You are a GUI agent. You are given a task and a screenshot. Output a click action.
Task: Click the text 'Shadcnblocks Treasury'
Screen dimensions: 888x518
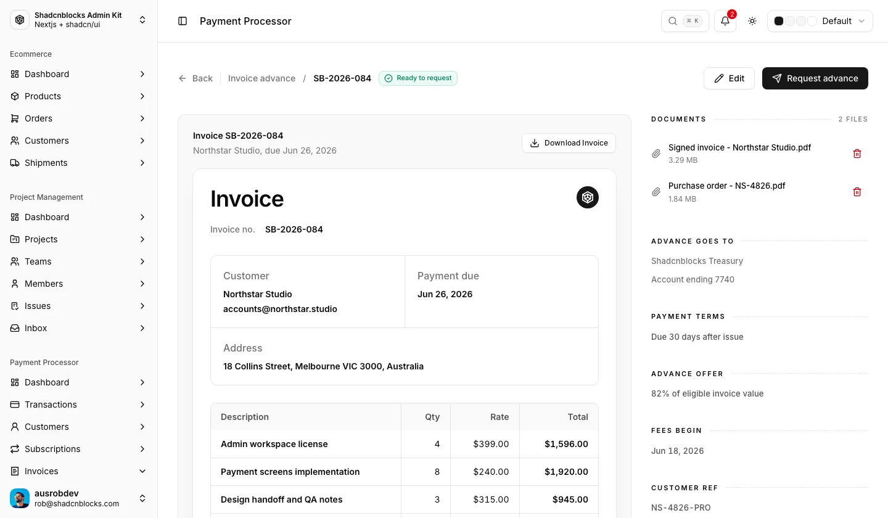(x=697, y=261)
